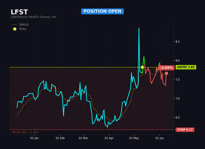Click the 01 Apr date label
This screenshot has width=205, height=149.
(109, 138)
